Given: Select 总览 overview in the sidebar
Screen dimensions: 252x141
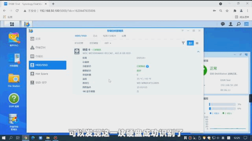Looking at the screenshot, I should click(48, 39).
